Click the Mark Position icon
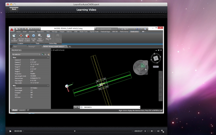This screenshot has height=135, width=216. tap(40, 36)
